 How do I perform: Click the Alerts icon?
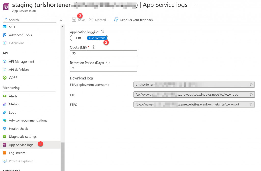pyautogui.click(x=5, y=96)
